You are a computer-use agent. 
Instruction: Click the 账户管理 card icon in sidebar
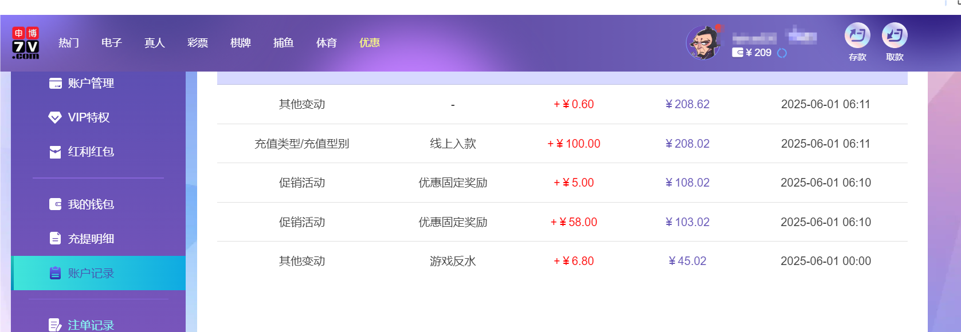pyautogui.click(x=55, y=83)
